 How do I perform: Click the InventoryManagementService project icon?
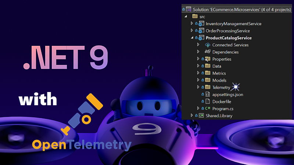[201, 24]
